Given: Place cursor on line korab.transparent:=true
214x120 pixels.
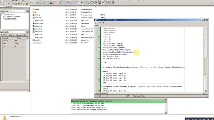Looking at the screenshot, I should coord(115,54).
